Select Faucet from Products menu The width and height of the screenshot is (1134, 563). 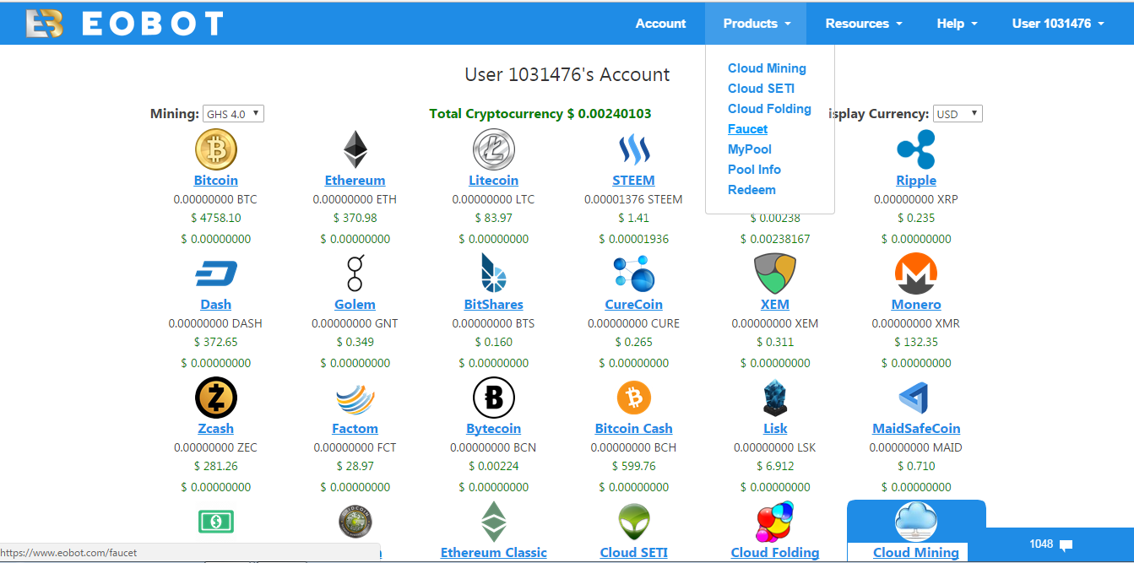(747, 129)
